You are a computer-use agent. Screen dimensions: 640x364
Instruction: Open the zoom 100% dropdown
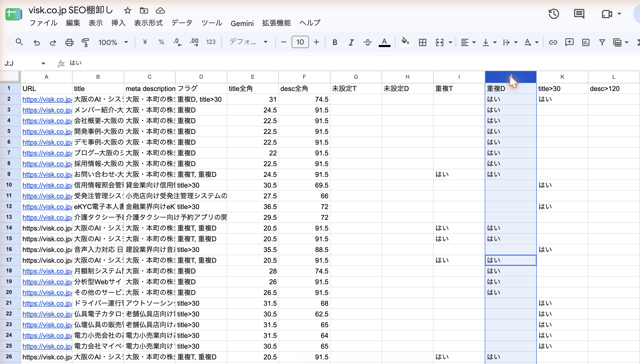point(113,42)
